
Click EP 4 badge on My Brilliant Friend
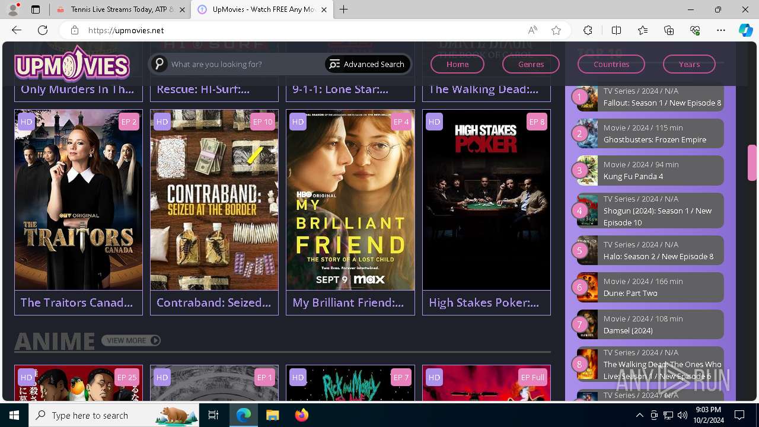pos(401,122)
